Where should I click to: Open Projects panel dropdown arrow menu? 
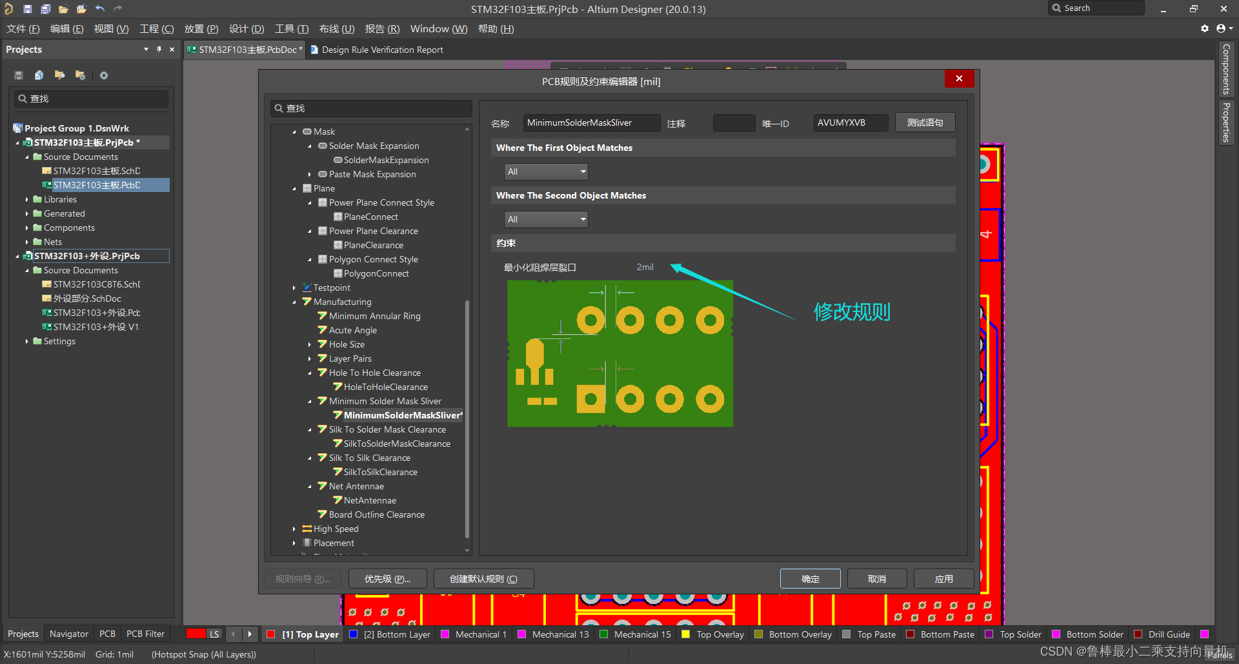coord(146,49)
